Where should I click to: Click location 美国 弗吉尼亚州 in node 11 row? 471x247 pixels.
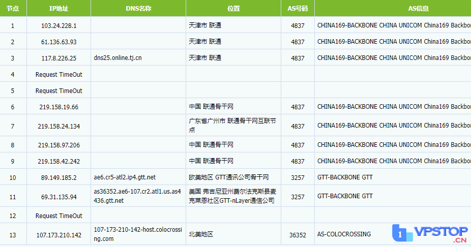[x=232, y=196]
